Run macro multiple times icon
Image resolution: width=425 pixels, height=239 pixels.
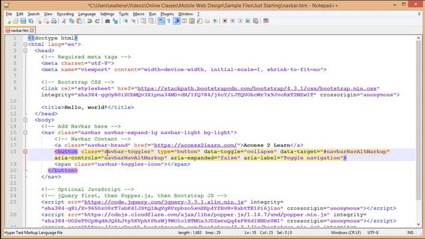(x=248, y=21)
